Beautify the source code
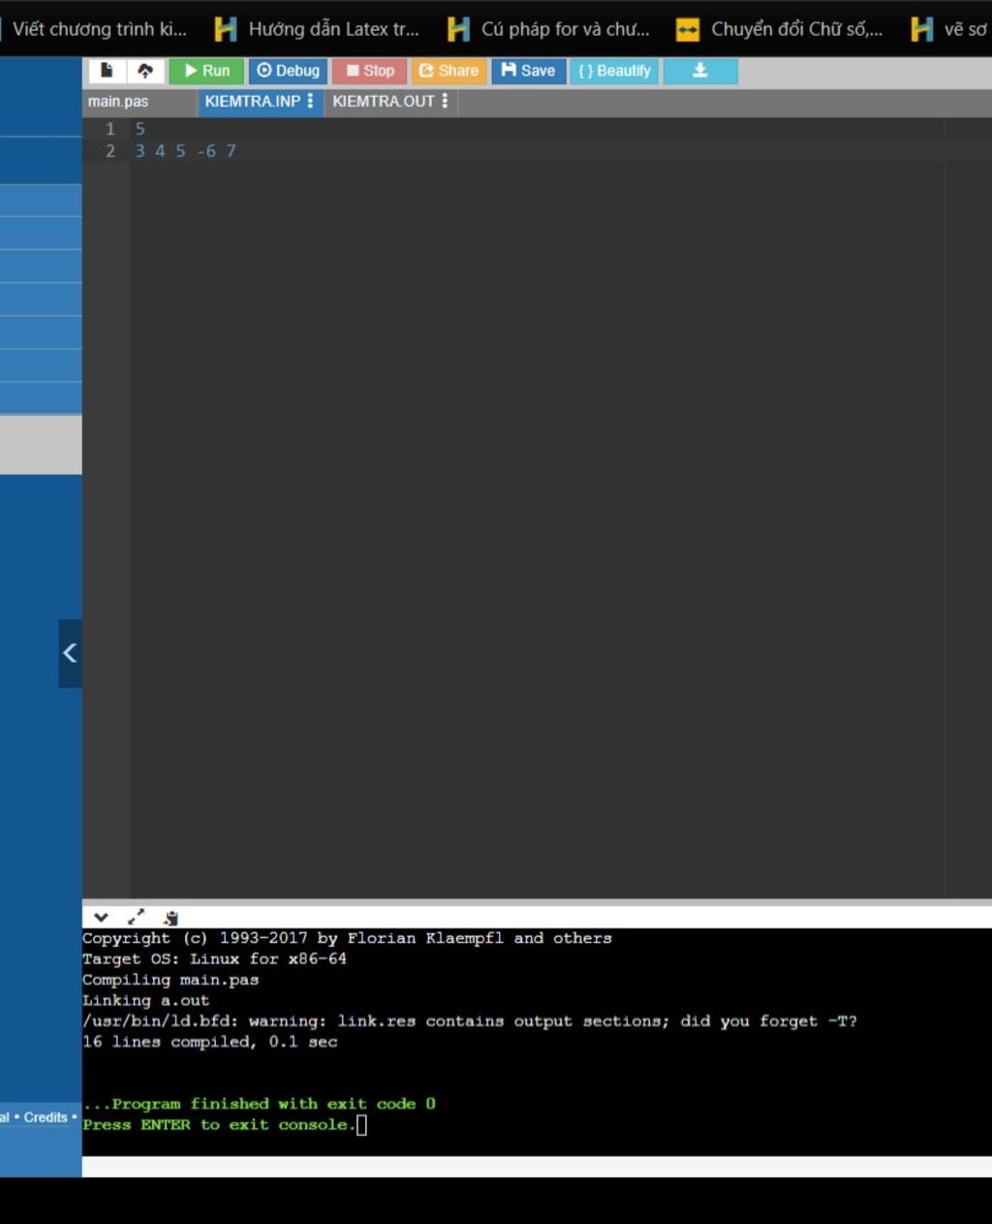This screenshot has width=992, height=1224. click(x=614, y=71)
